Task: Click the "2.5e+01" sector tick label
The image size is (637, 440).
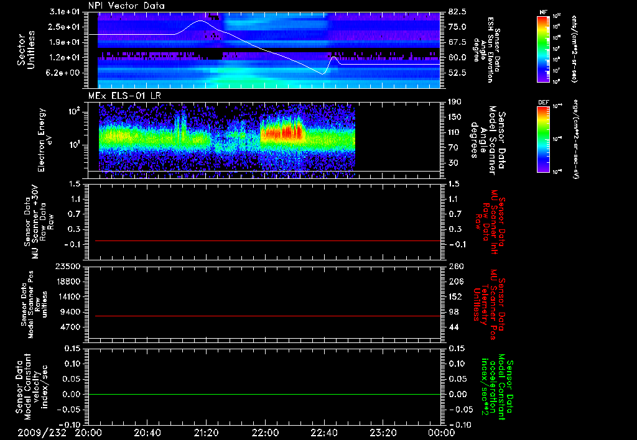Action: pos(65,27)
